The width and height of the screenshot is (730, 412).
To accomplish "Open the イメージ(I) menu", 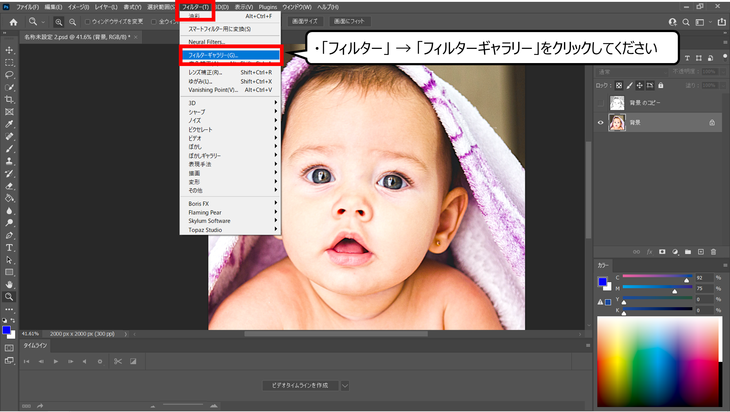I will [x=78, y=7].
